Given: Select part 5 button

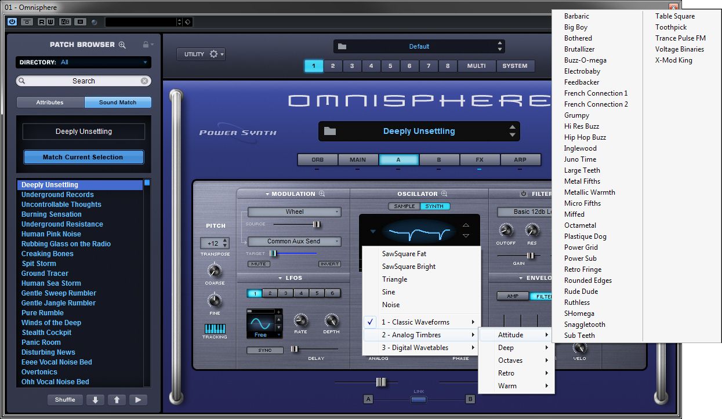Looking at the screenshot, I should coord(390,66).
